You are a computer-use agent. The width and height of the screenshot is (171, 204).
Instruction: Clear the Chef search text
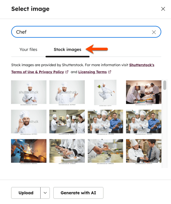(154, 32)
